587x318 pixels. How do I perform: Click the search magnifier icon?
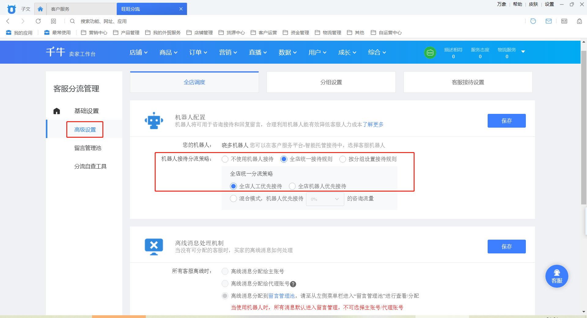click(x=72, y=21)
